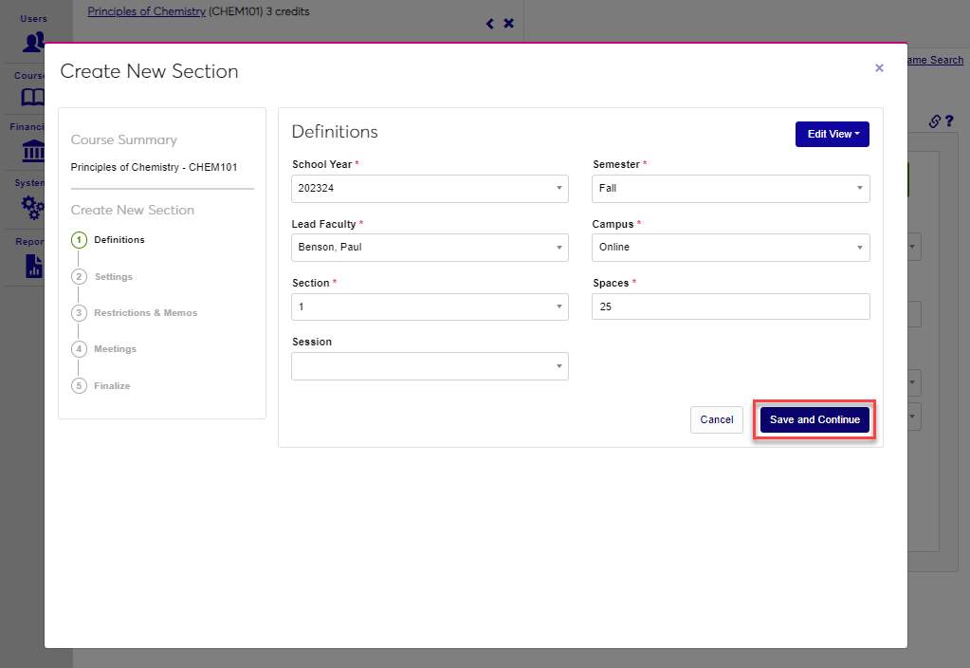Click the System gears icon
The image size is (970, 668).
click(x=33, y=207)
